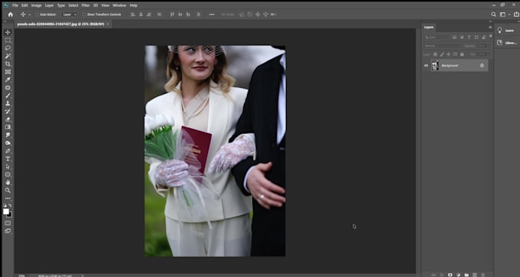
Task: Select the Rectangle shape tool
Action: point(8,175)
